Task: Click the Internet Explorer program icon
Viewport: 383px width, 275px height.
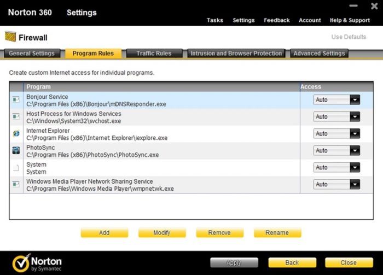Action: 16,133
